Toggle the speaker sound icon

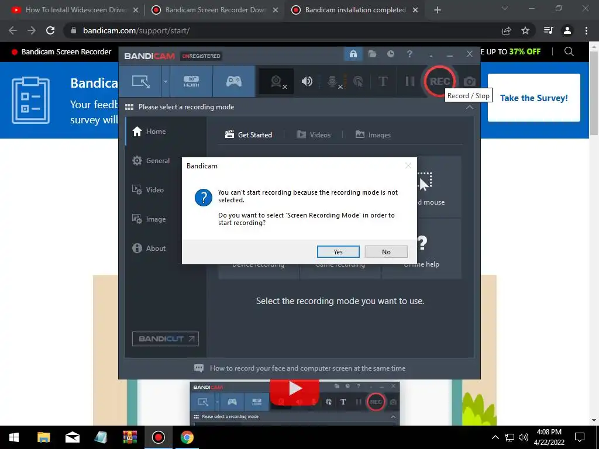point(307,81)
